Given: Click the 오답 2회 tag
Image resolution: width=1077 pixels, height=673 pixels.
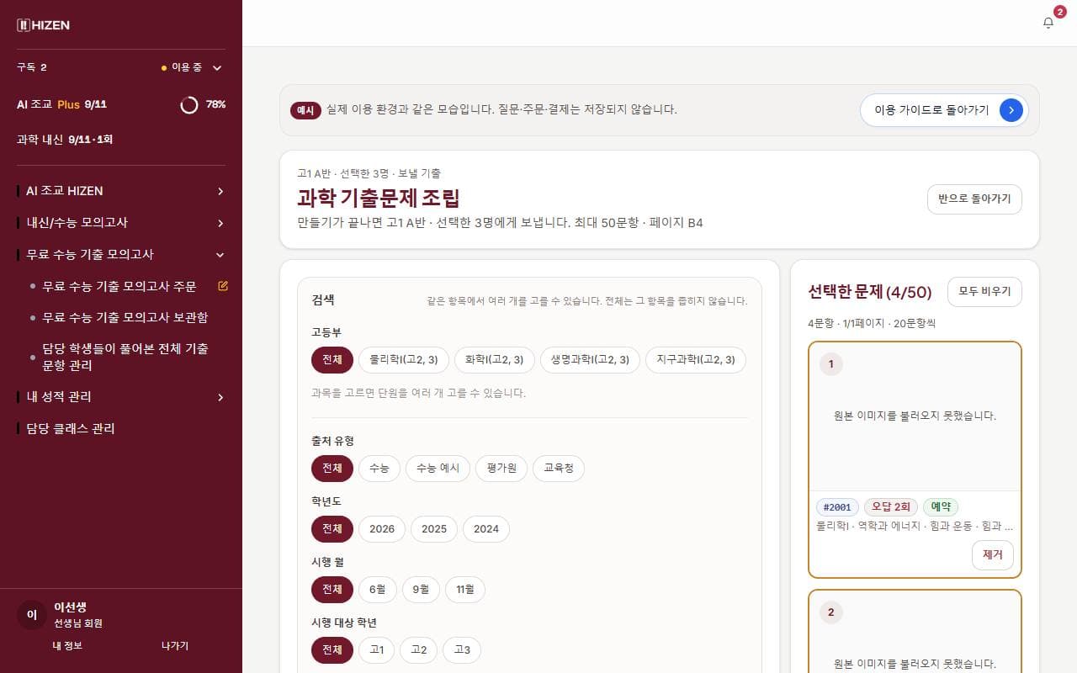Looking at the screenshot, I should point(891,506).
